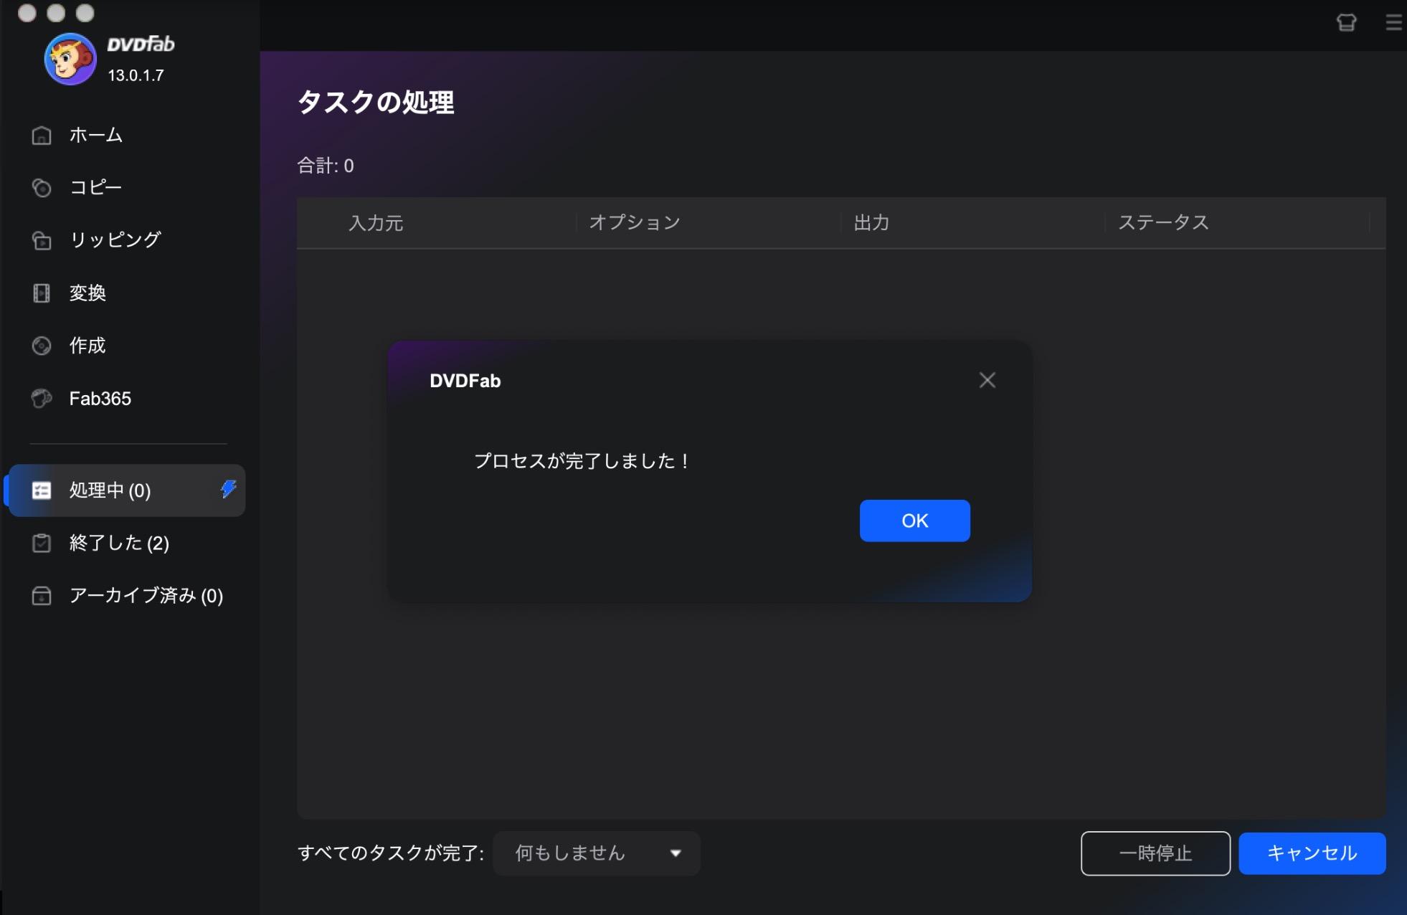
Task: Open the shirt skin icon at top right
Action: (x=1346, y=22)
